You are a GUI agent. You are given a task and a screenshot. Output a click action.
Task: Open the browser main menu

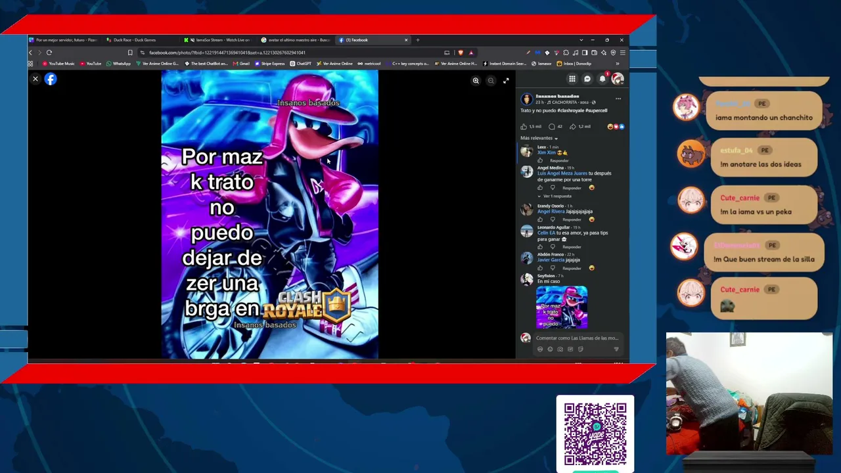[622, 53]
